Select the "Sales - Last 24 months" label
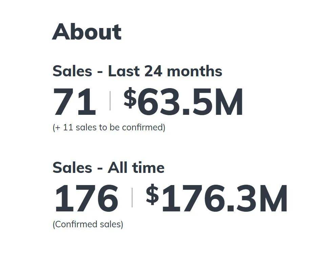Screen dimensions: 313x258 click(137, 71)
